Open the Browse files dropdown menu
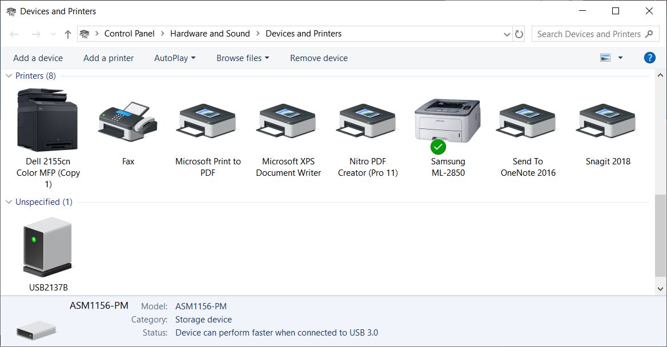Image resolution: width=667 pixels, height=347 pixels. (243, 58)
